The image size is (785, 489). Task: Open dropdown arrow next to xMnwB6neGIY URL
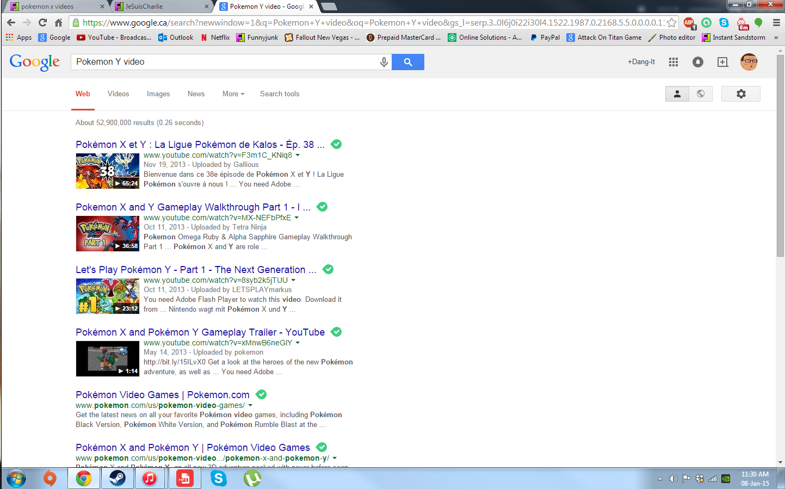coord(298,343)
